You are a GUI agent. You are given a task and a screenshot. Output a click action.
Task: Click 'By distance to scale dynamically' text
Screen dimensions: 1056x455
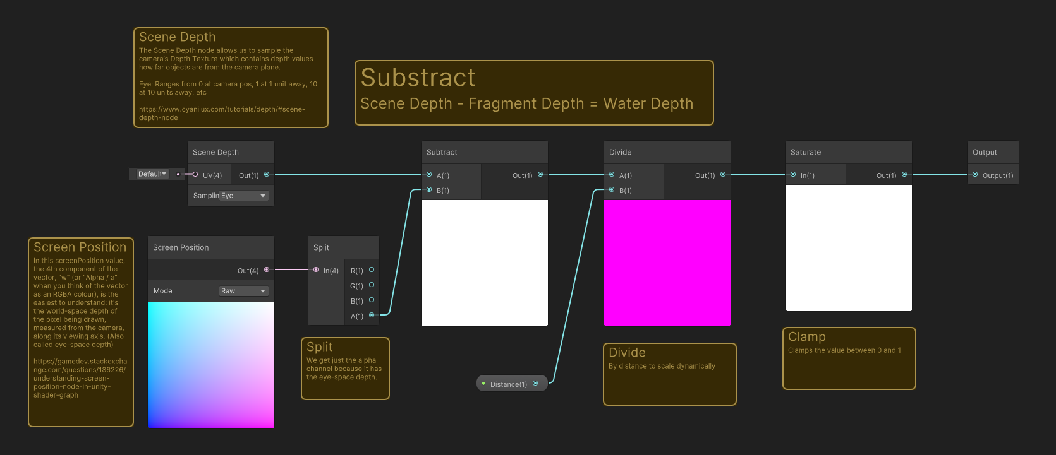[x=662, y=366]
